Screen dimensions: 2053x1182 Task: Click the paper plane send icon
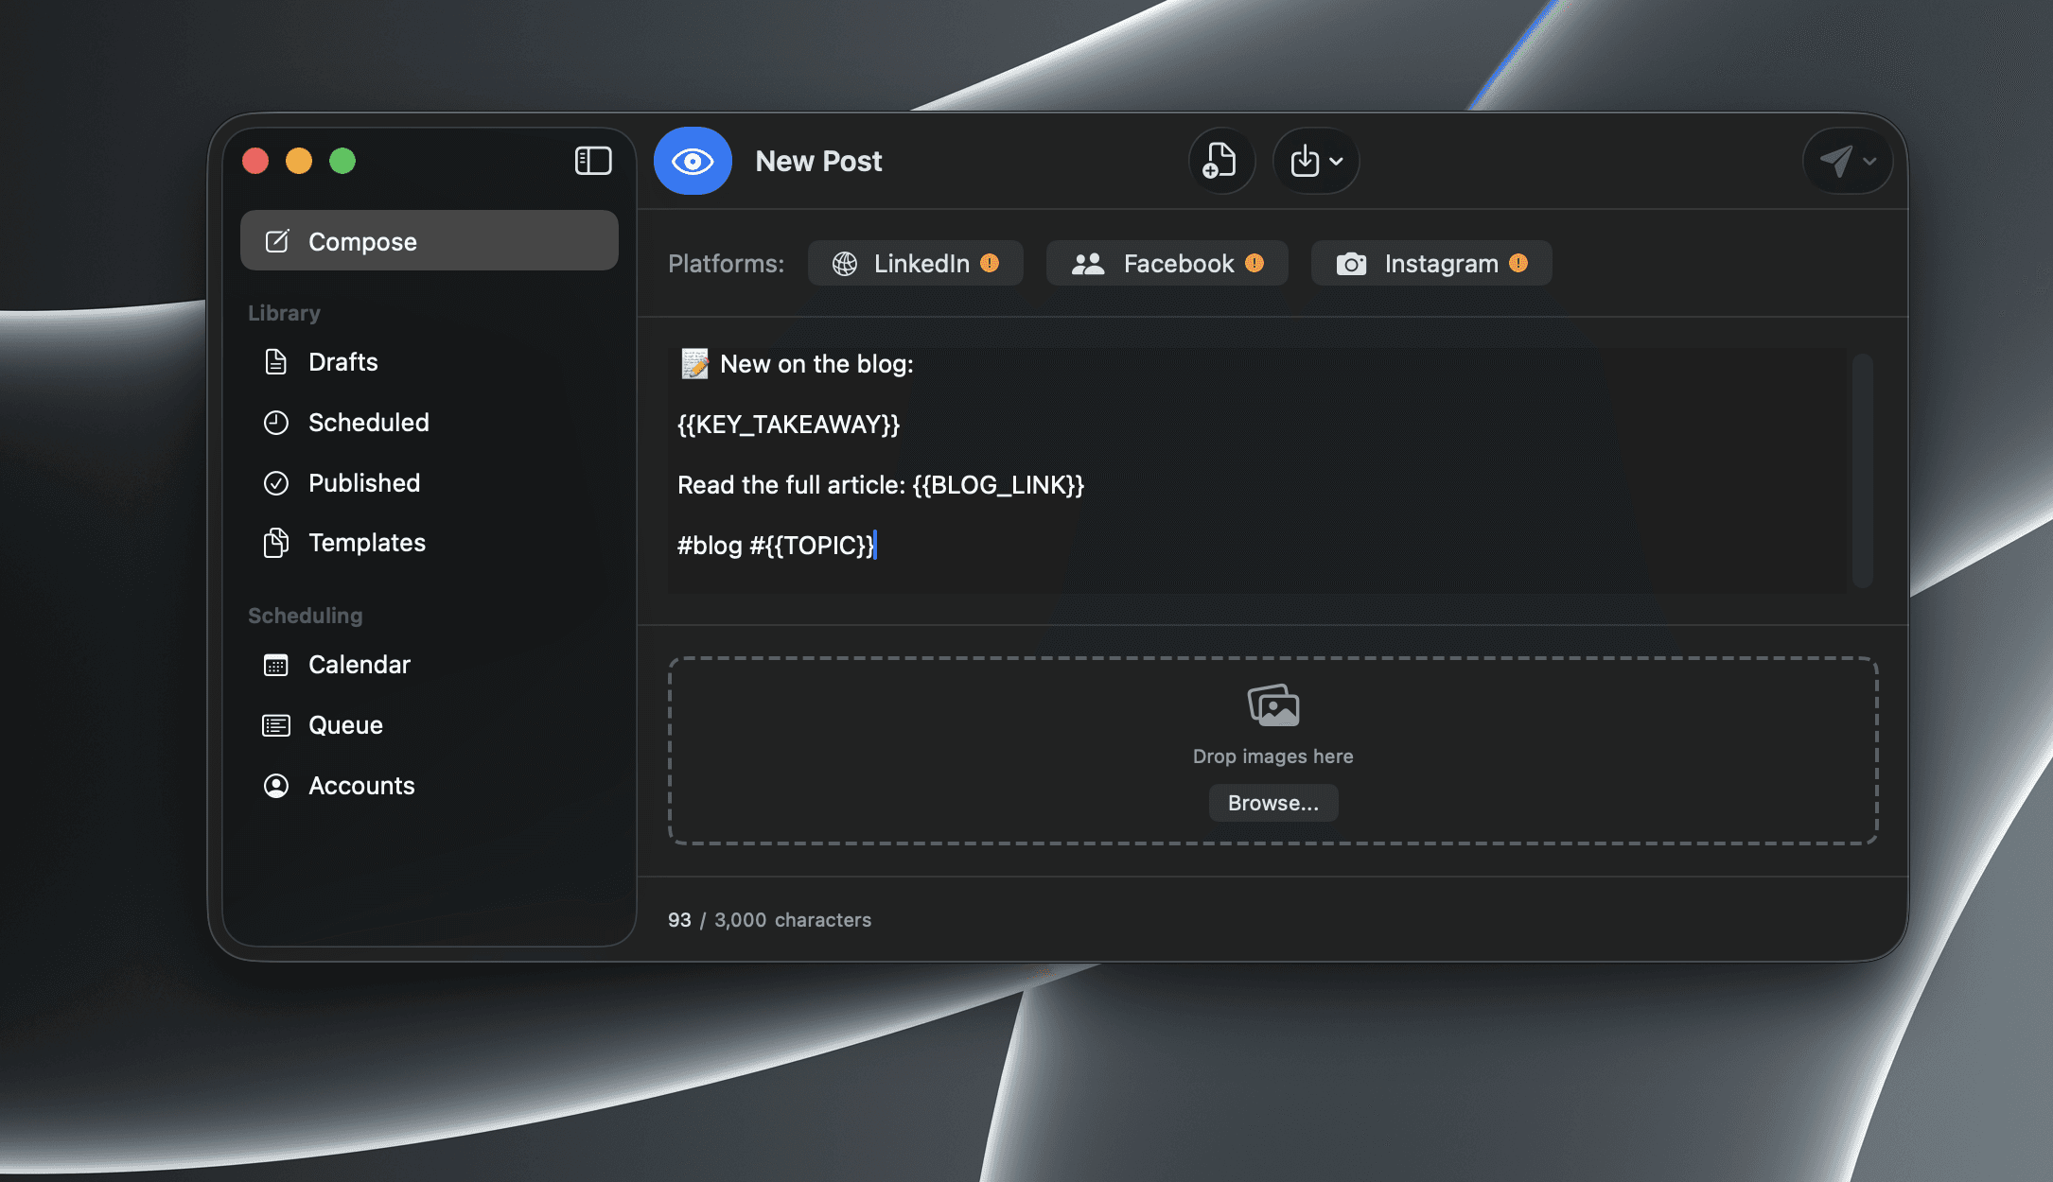click(x=1835, y=161)
